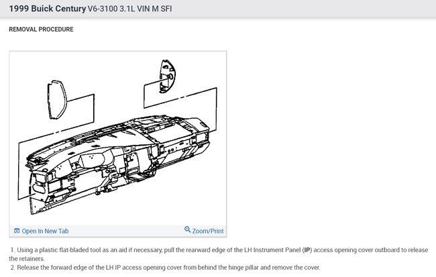Click the 1999 Buick Century title

pyautogui.click(x=48, y=9)
